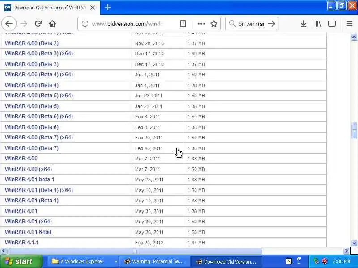This screenshot has height=268, width=358.
Task: Click the vertical scrollbar thumb
Action: click(x=354, y=130)
